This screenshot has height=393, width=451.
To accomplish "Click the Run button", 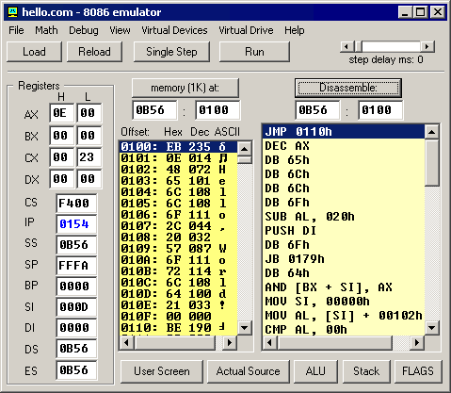I will pyautogui.click(x=254, y=52).
